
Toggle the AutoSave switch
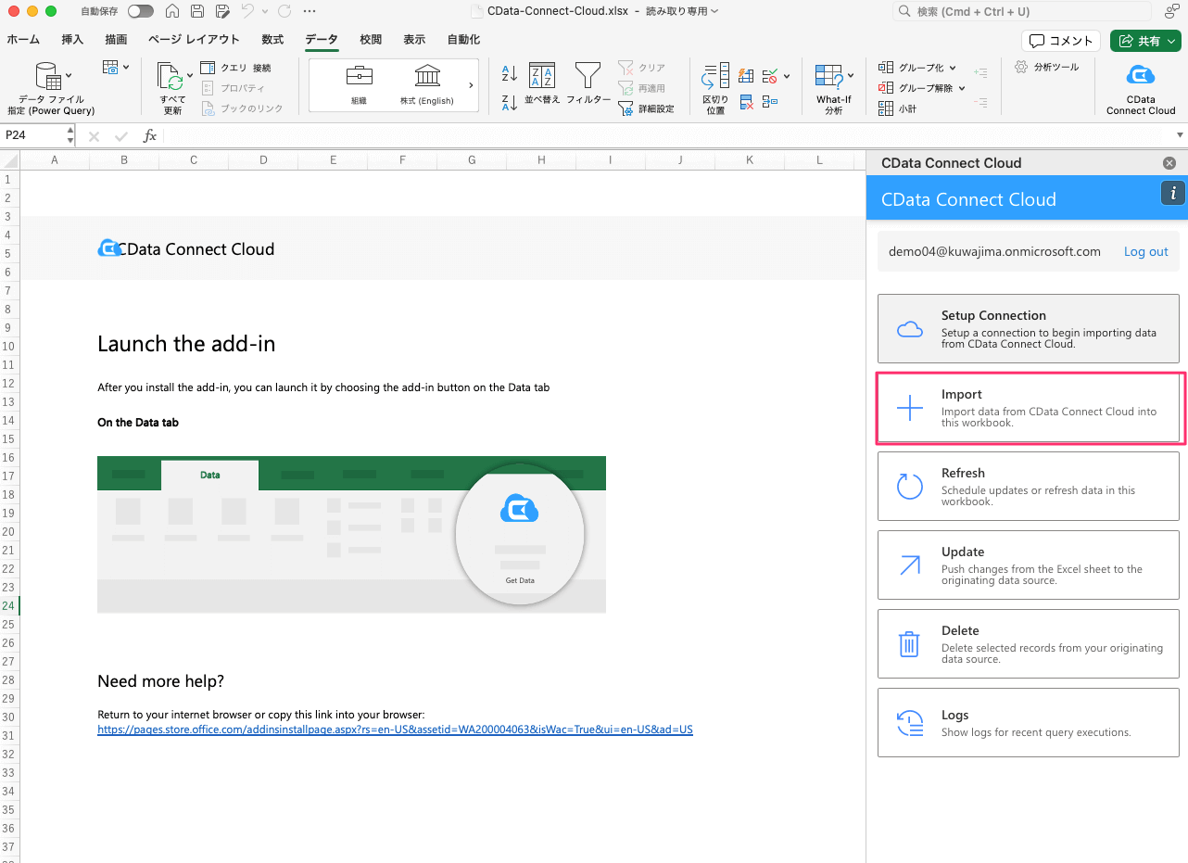click(140, 12)
